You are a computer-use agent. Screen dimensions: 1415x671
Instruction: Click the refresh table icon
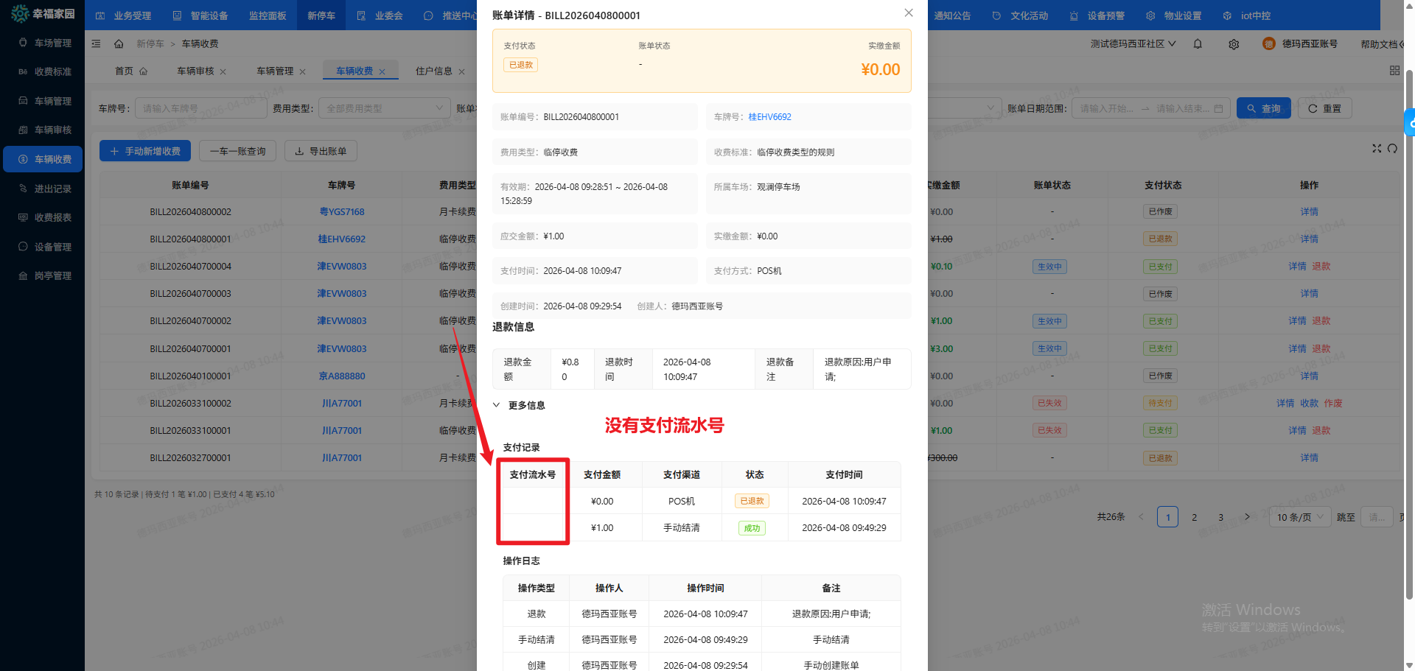1392,148
